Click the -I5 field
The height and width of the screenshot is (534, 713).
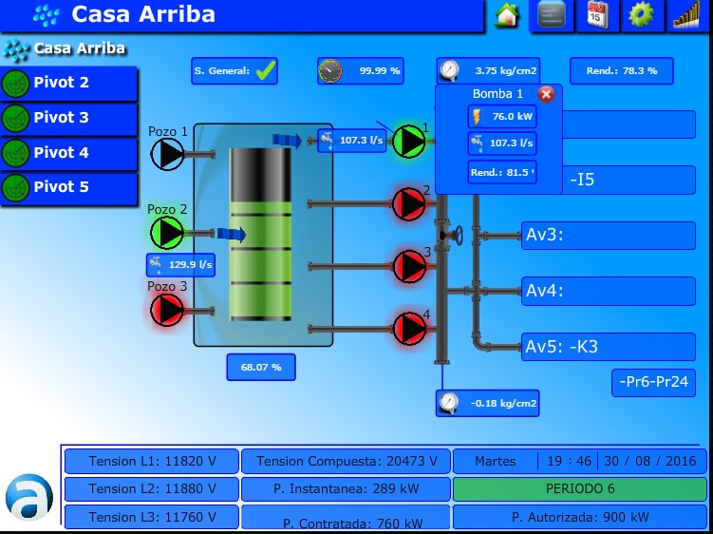629,180
